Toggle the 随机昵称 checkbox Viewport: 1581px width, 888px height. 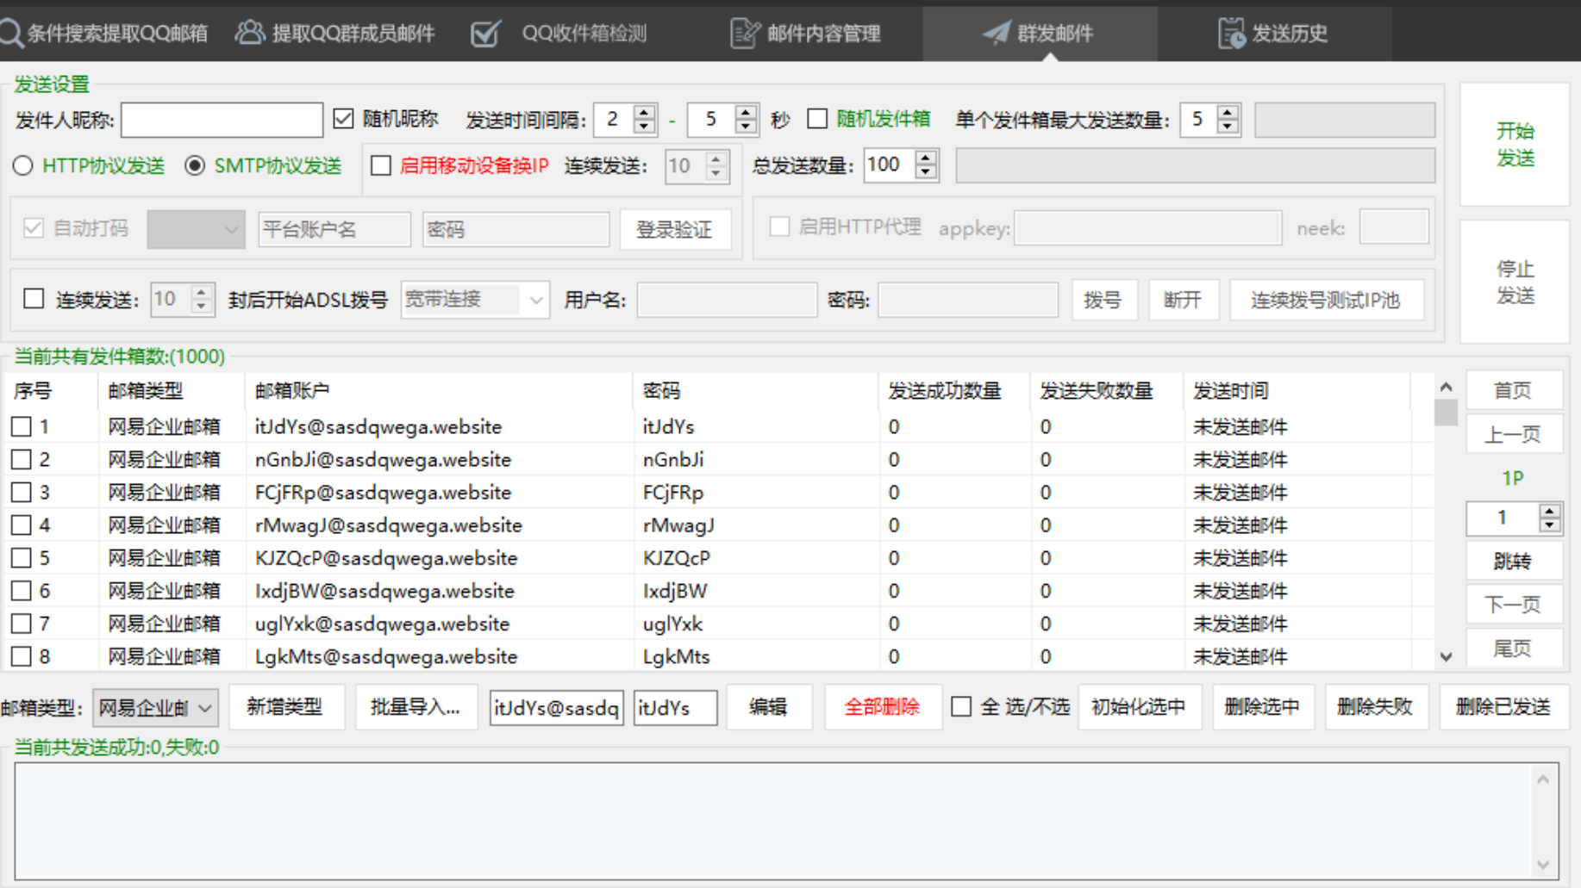pos(343,119)
